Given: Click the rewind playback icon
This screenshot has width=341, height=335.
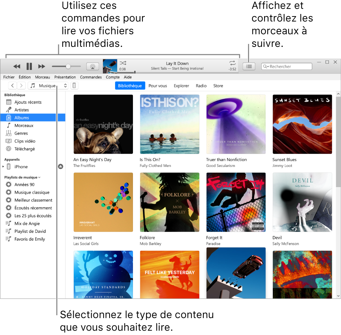Looking at the screenshot, I should pyautogui.click(x=16, y=66).
